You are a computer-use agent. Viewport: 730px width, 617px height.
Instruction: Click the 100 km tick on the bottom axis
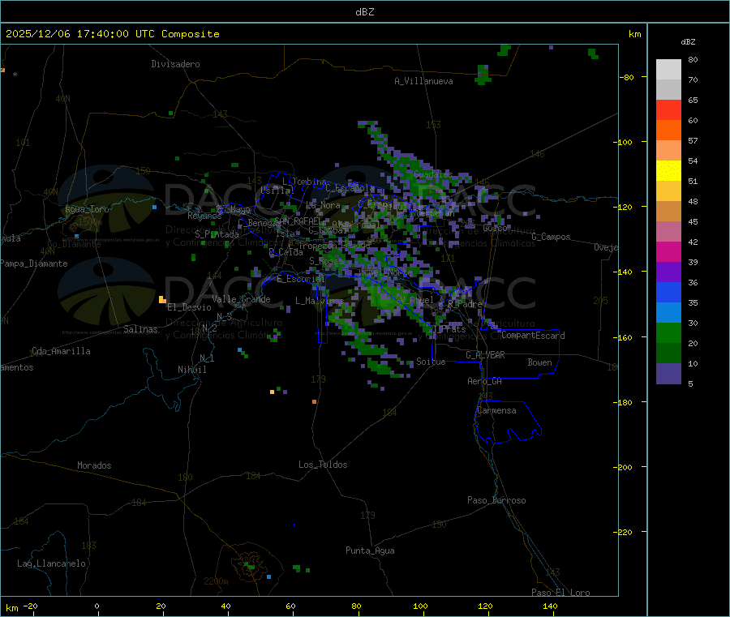[420, 606]
